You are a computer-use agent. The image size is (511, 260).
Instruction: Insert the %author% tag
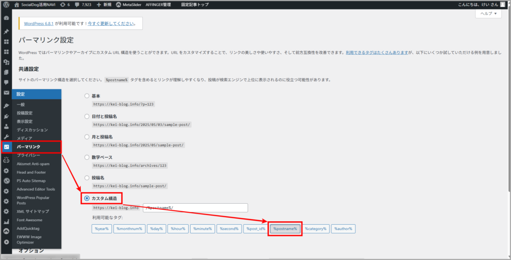pyautogui.click(x=343, y=229)
